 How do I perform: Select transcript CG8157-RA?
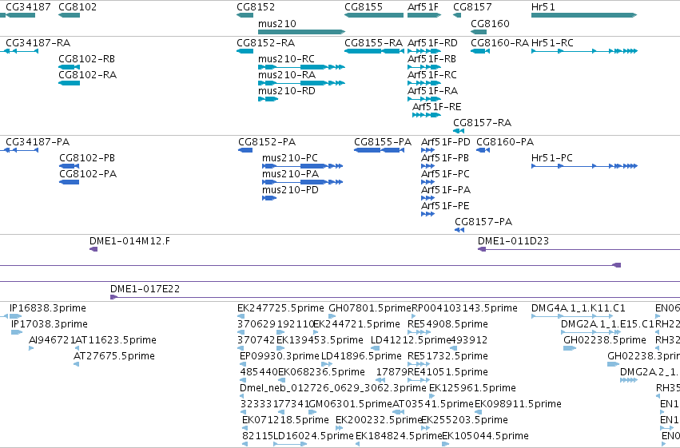click(483, 123)
